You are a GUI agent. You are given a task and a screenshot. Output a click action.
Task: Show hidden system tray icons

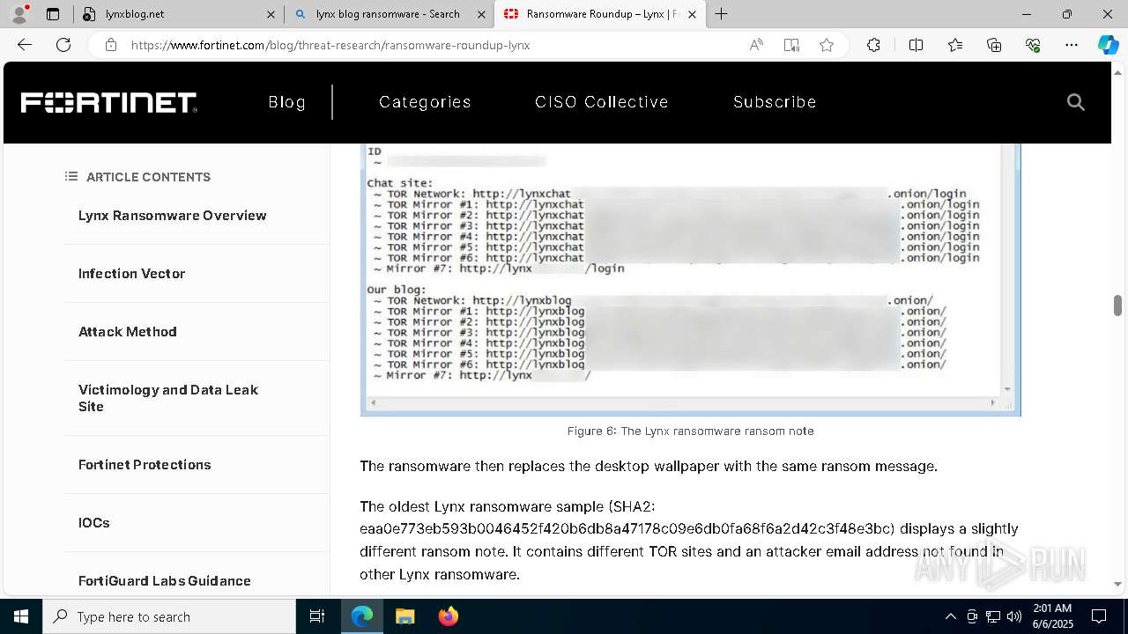point(950,616)
